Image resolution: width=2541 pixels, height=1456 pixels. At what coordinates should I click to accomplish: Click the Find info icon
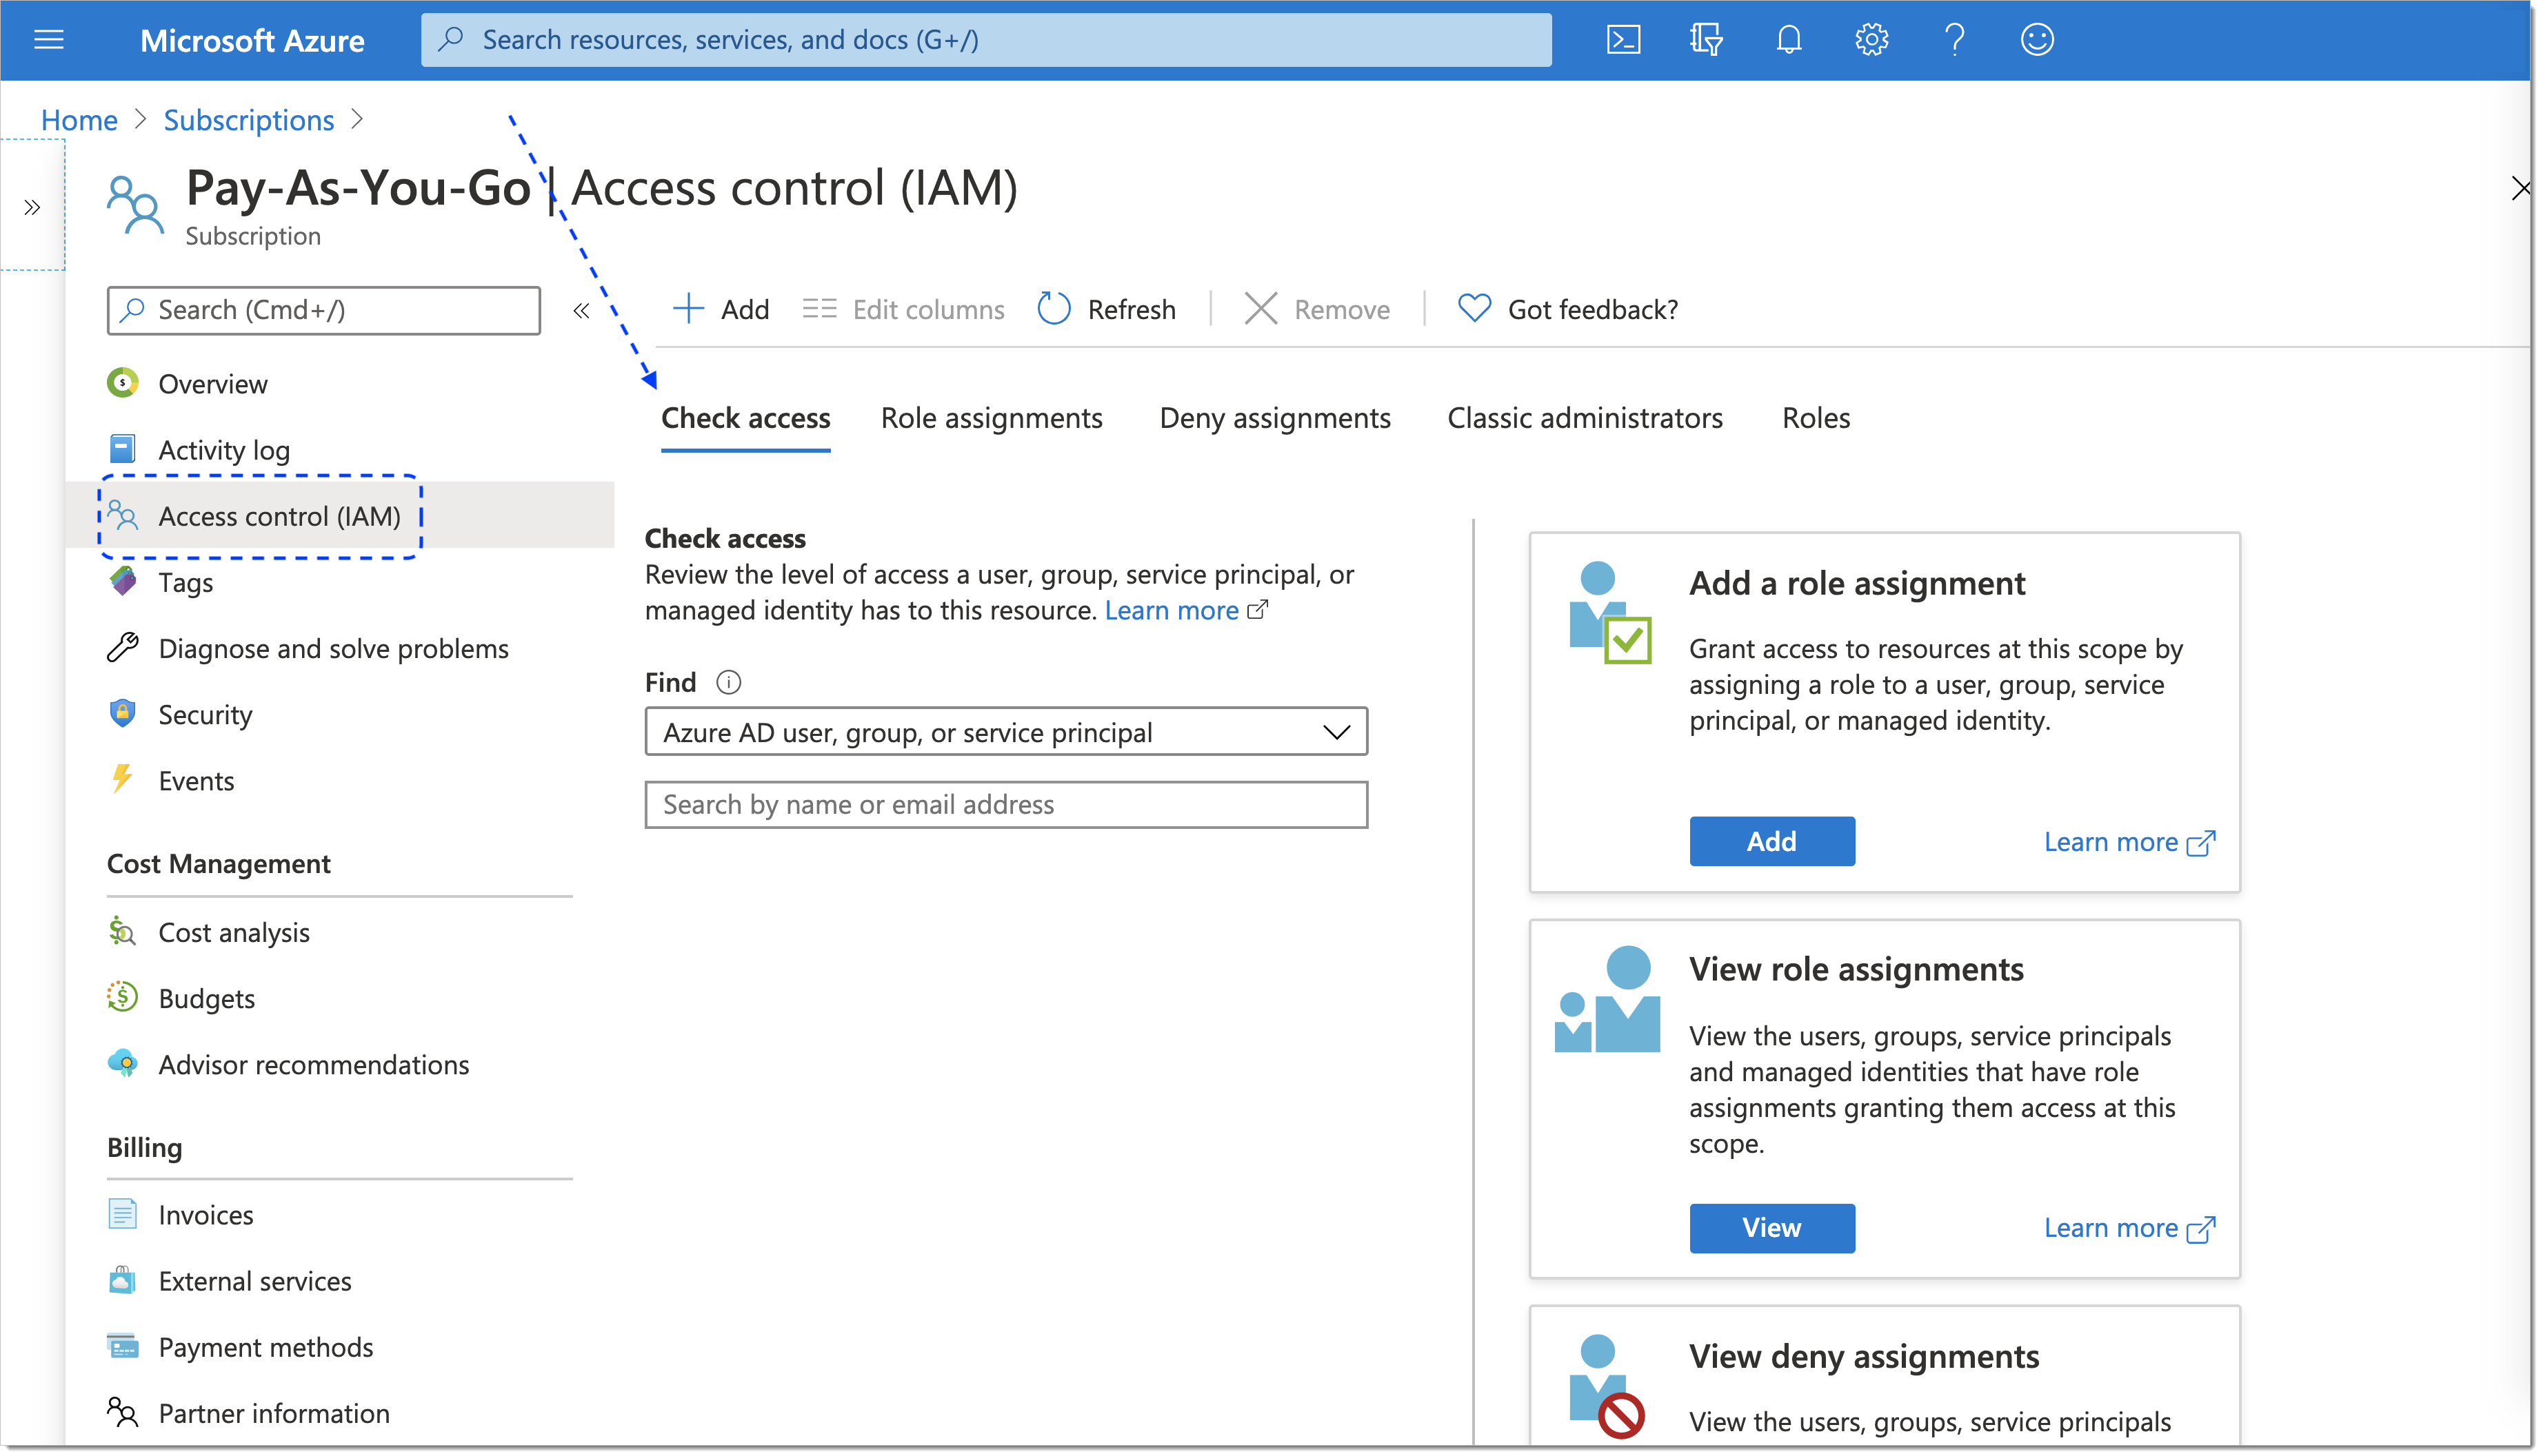tap(728, 682)
